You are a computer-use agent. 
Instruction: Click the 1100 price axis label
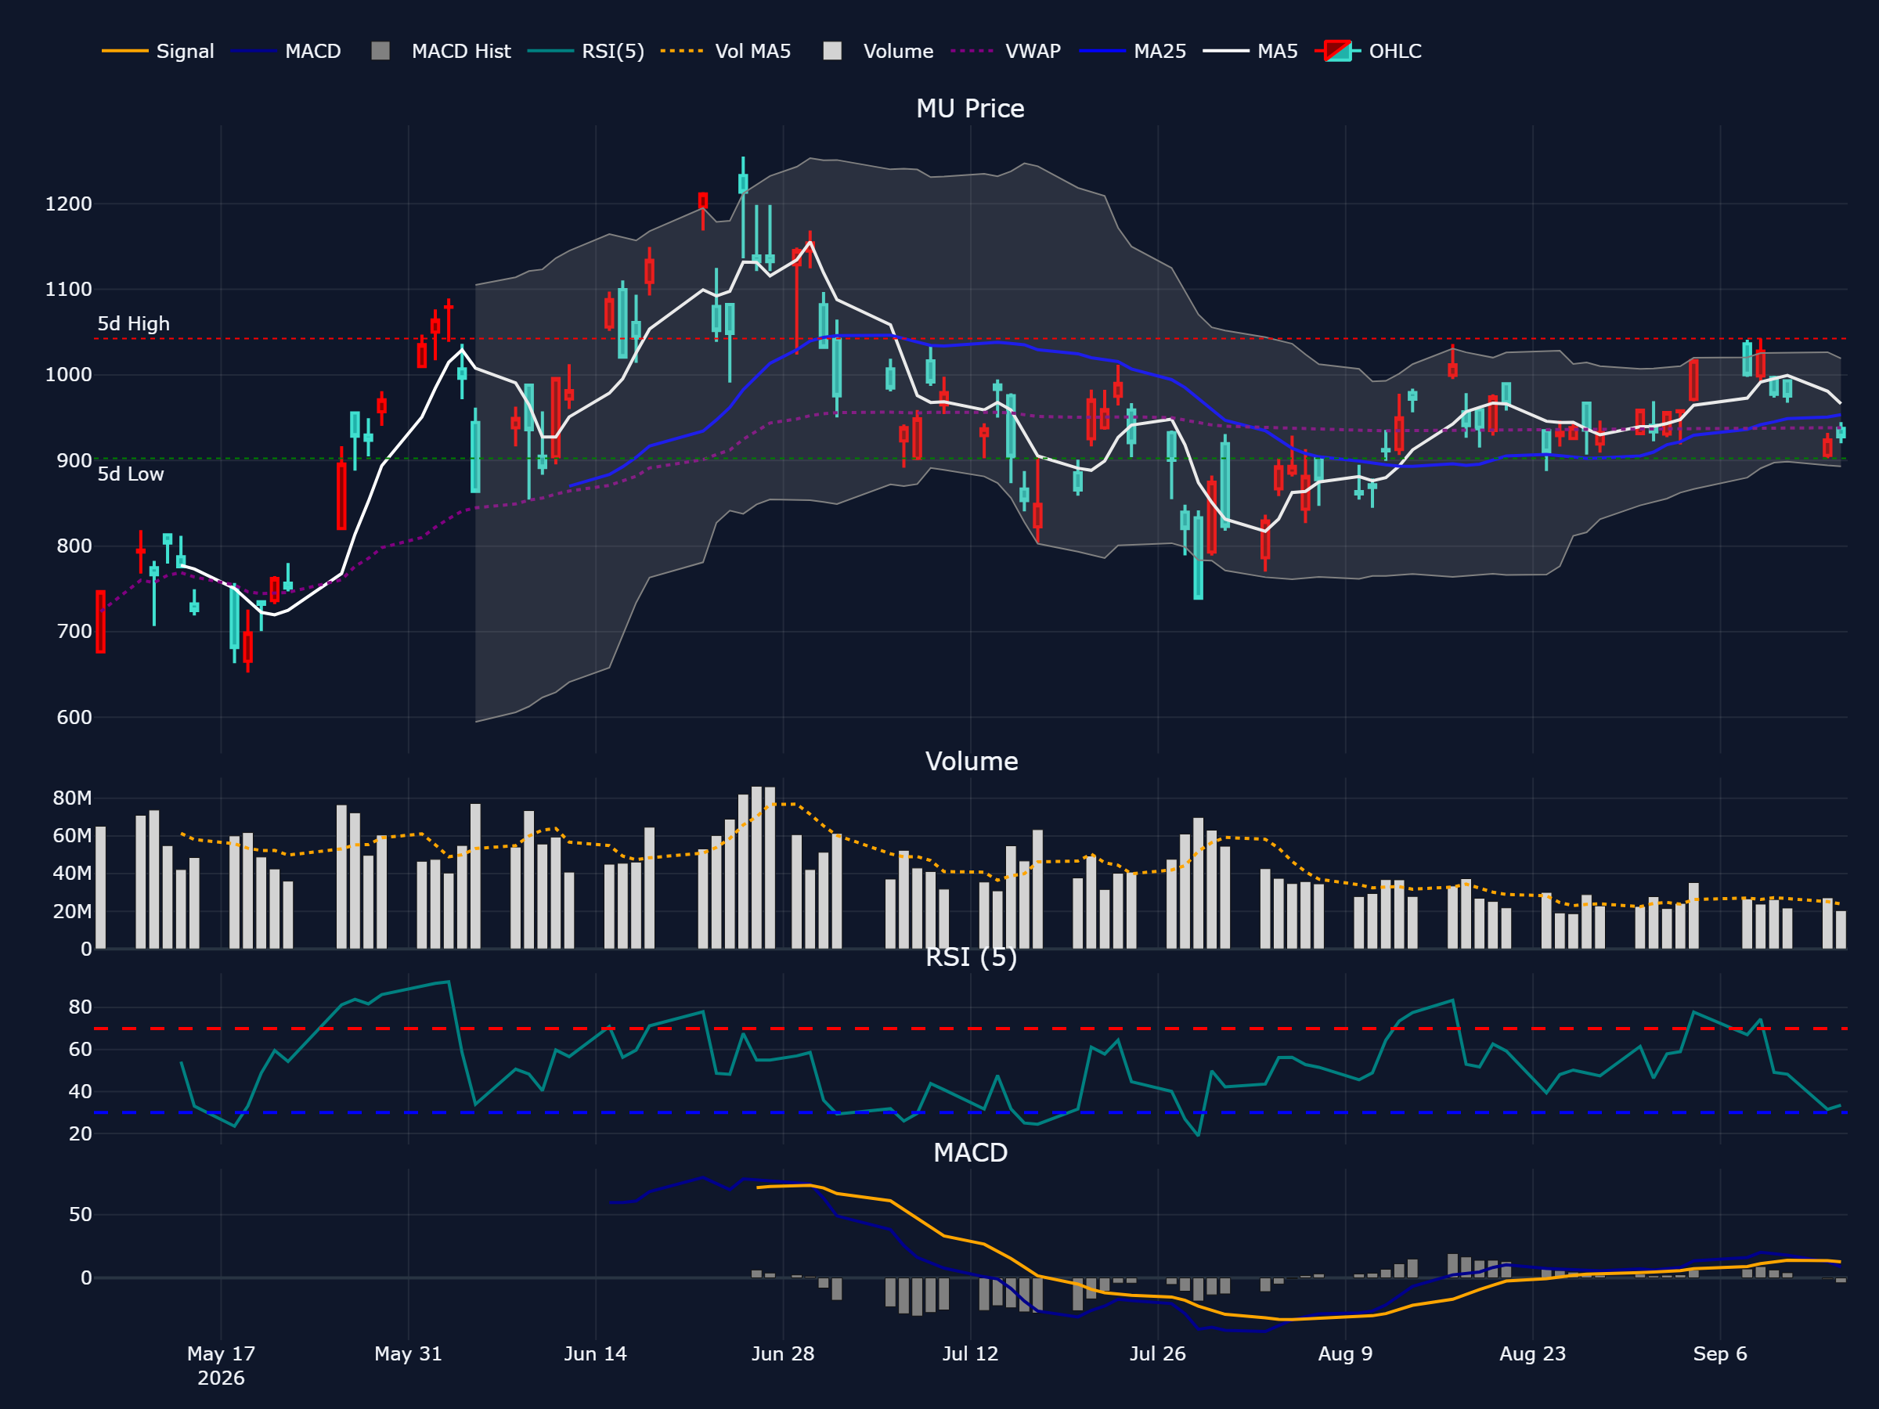tap(69, 290)
